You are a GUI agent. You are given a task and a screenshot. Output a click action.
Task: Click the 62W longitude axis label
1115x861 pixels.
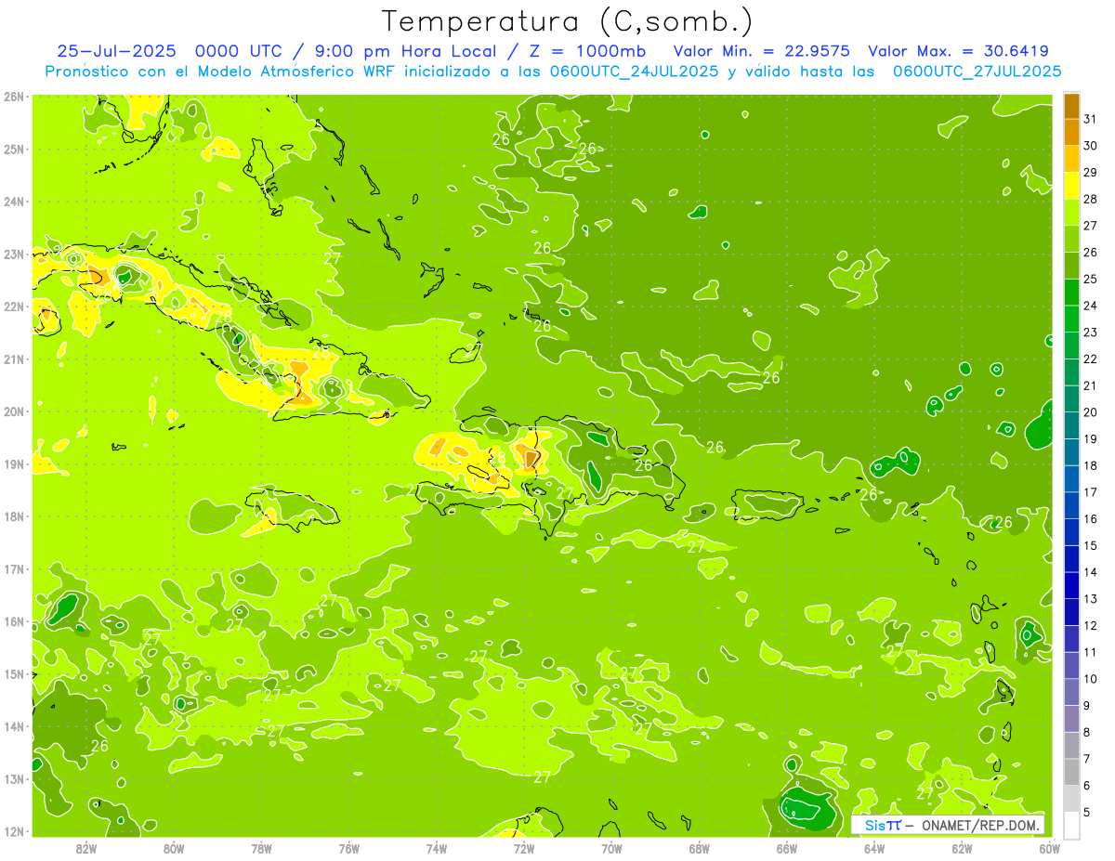tap(962, 848)
